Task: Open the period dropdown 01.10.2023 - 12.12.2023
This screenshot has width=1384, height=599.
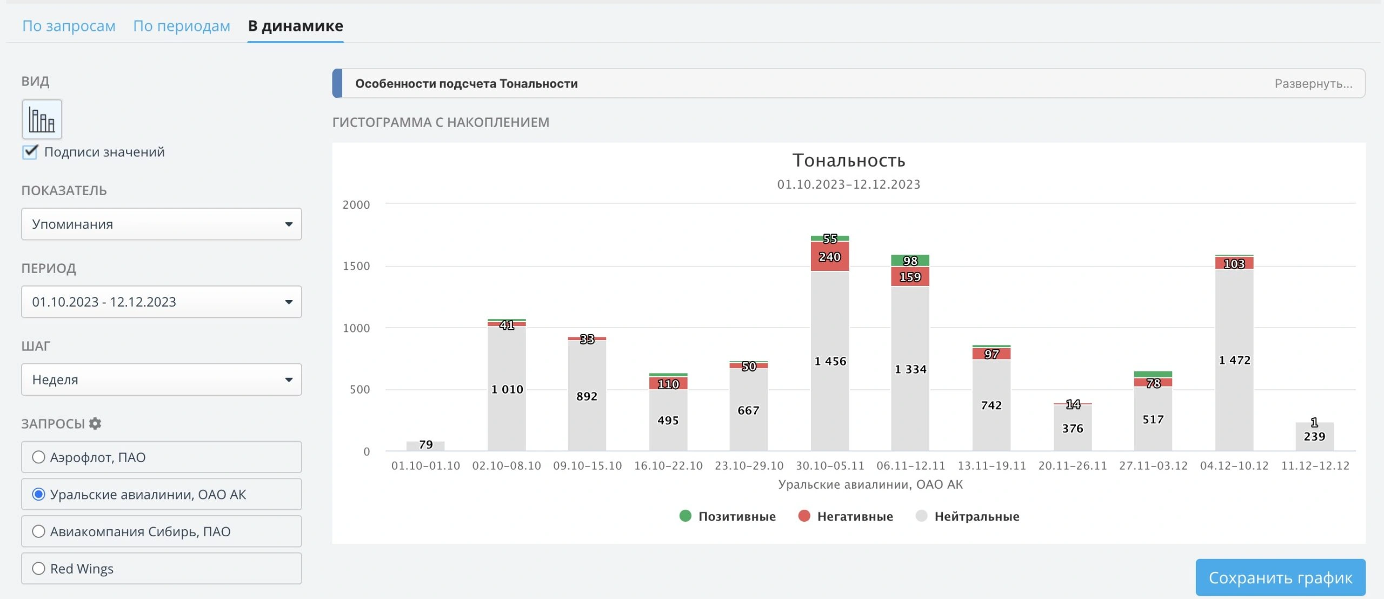Action: [x=161, y=302]
